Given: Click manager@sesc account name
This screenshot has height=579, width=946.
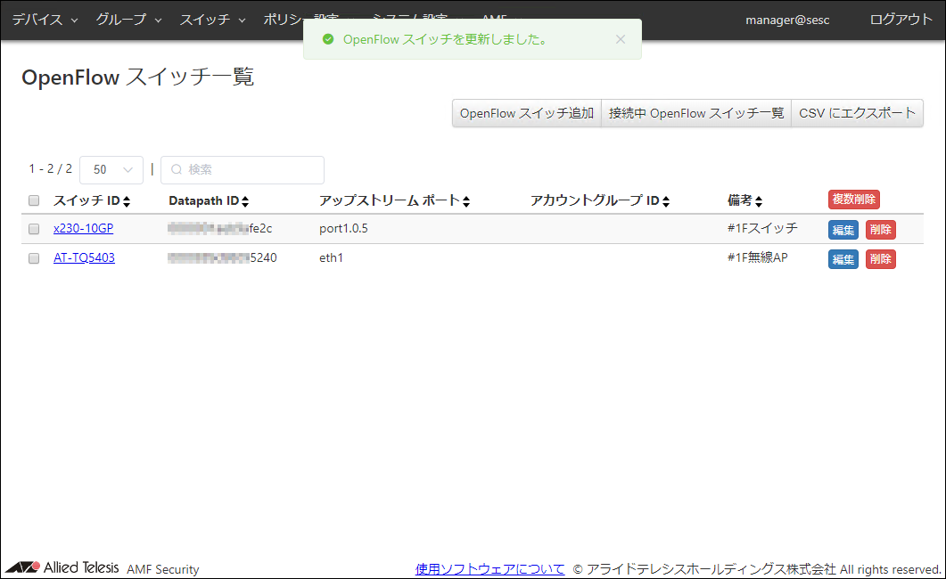Looking at the screenshot, I should [x=787, y=20].
